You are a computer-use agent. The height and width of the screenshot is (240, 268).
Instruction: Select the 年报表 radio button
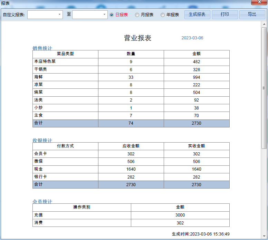point(163,15)
